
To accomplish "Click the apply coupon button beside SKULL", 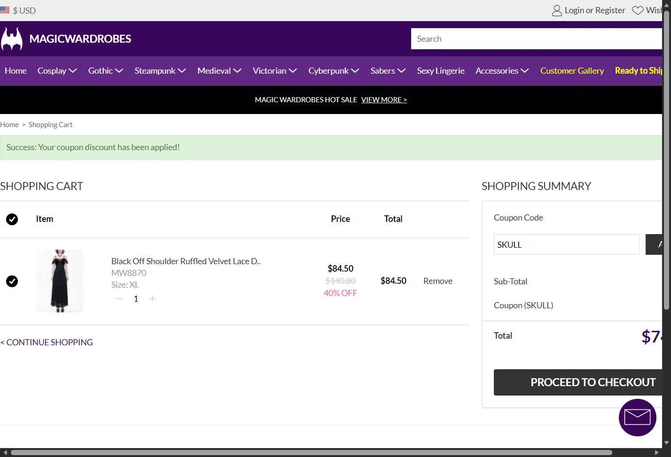I will coord(654,244).
